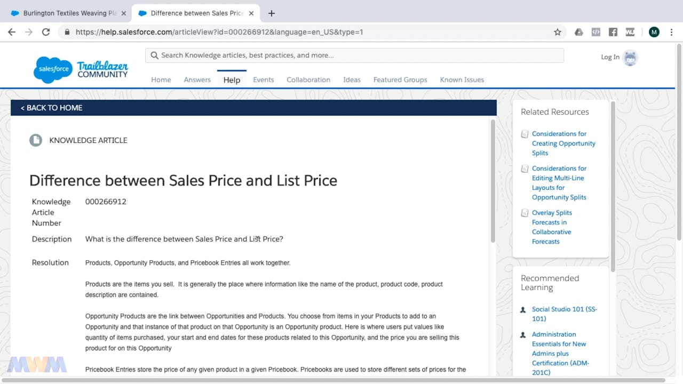Open Considerations for Editing Multi-Line Layouts link

559,183
